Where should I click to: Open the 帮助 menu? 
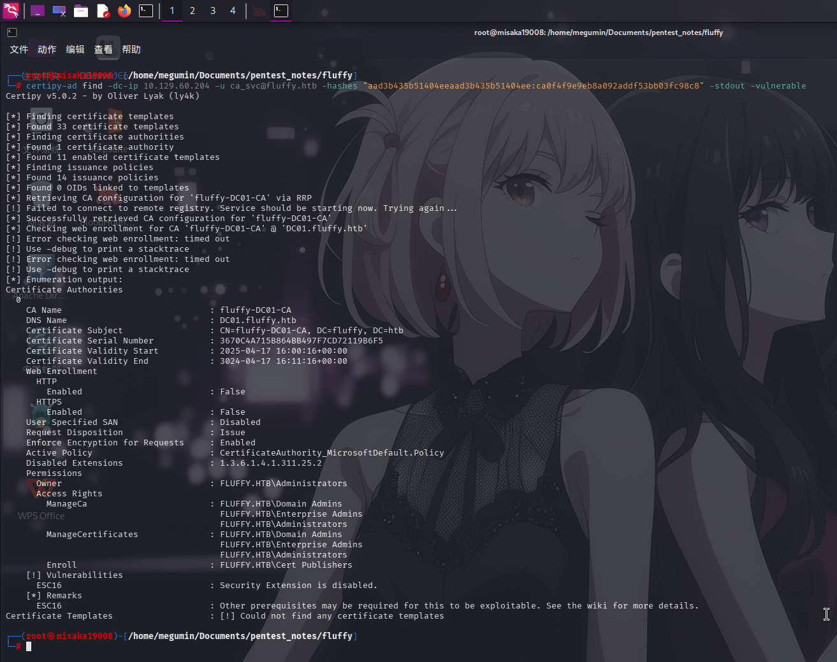131,50
